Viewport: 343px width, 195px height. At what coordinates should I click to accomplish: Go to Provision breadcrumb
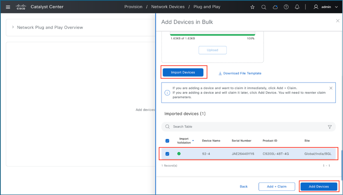click(133, 7)
